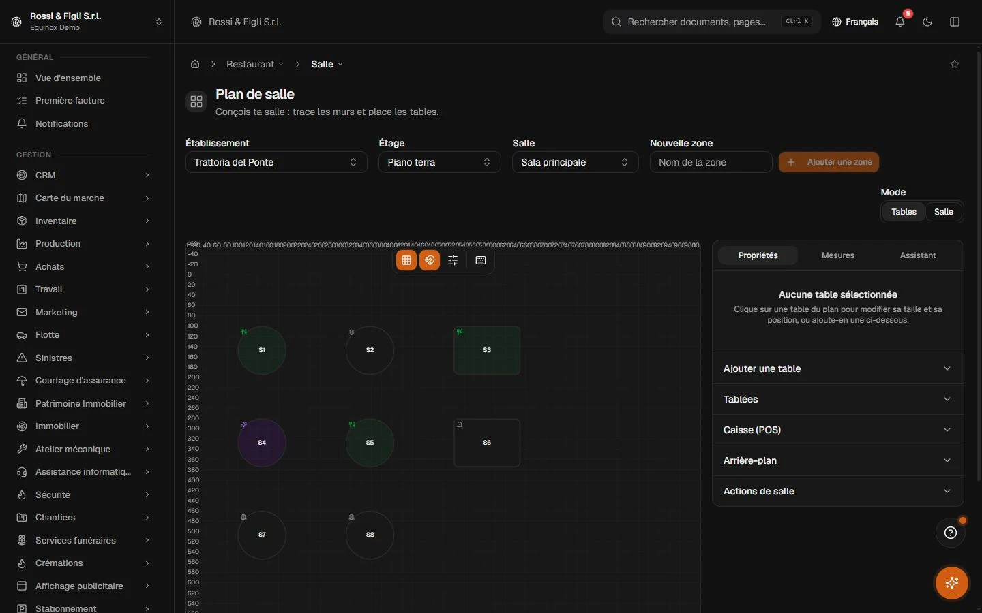Switch mode to Tables
This screenshot has width=982, height=613.
[904, 212]
